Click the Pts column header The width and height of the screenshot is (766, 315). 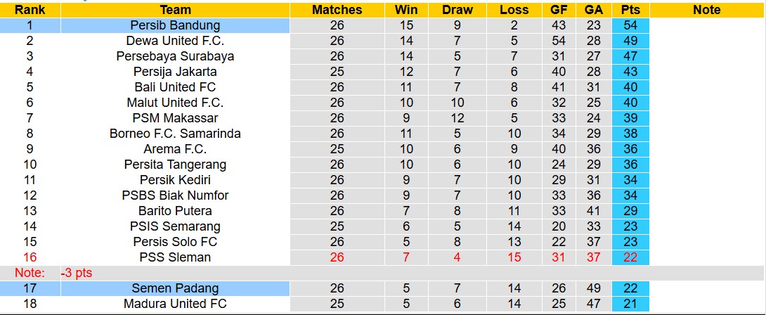630,10
